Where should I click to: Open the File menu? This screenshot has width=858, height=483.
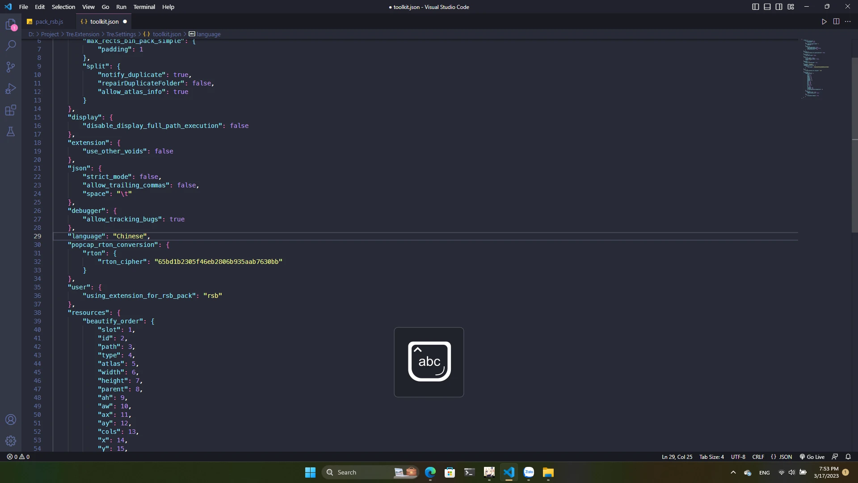coord(24,7)
